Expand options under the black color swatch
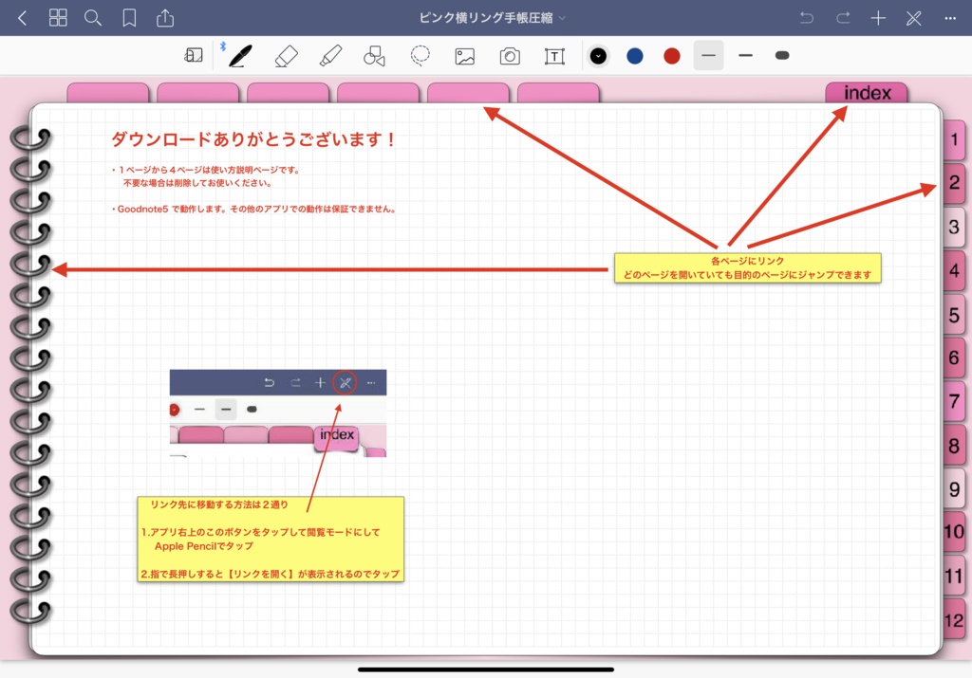 [598, 55]
